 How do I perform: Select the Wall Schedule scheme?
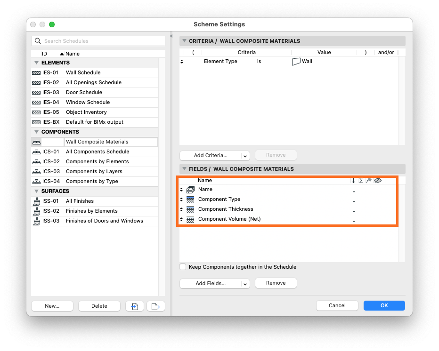point(95,73)
